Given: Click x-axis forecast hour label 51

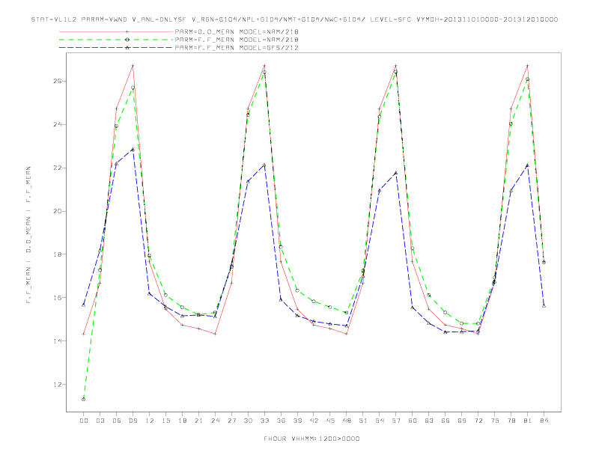Looking at the screenshot, I should pos(363,421).
